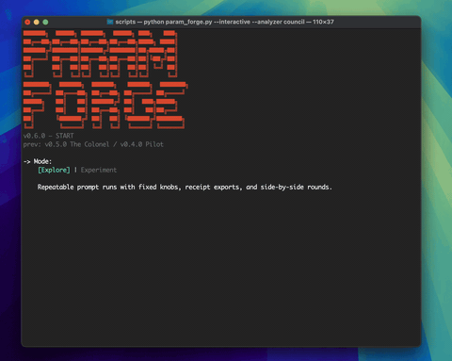
Task: Select the Explore mode option
Action: 54,170
